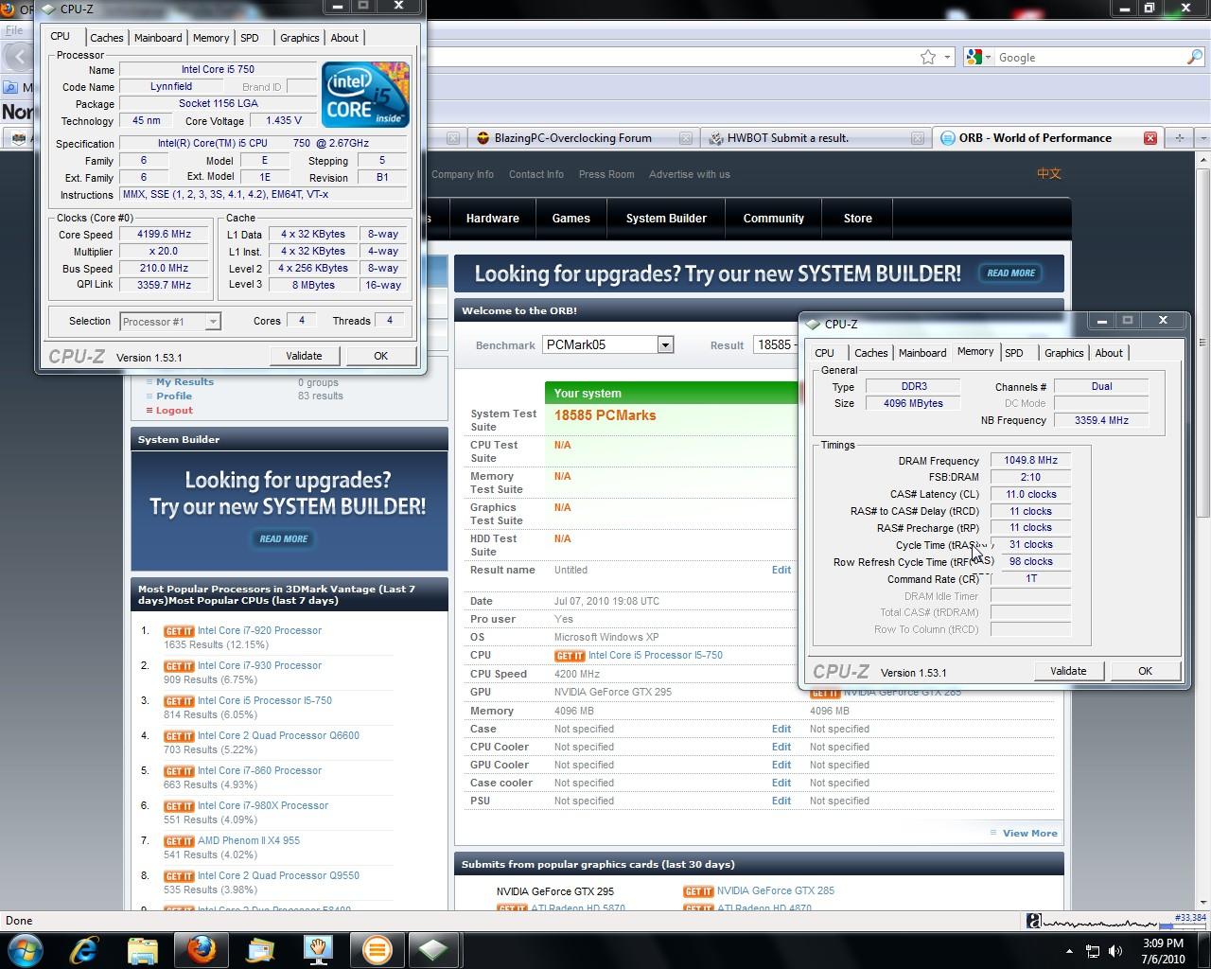Go to System Builder in site navigation

666,219
